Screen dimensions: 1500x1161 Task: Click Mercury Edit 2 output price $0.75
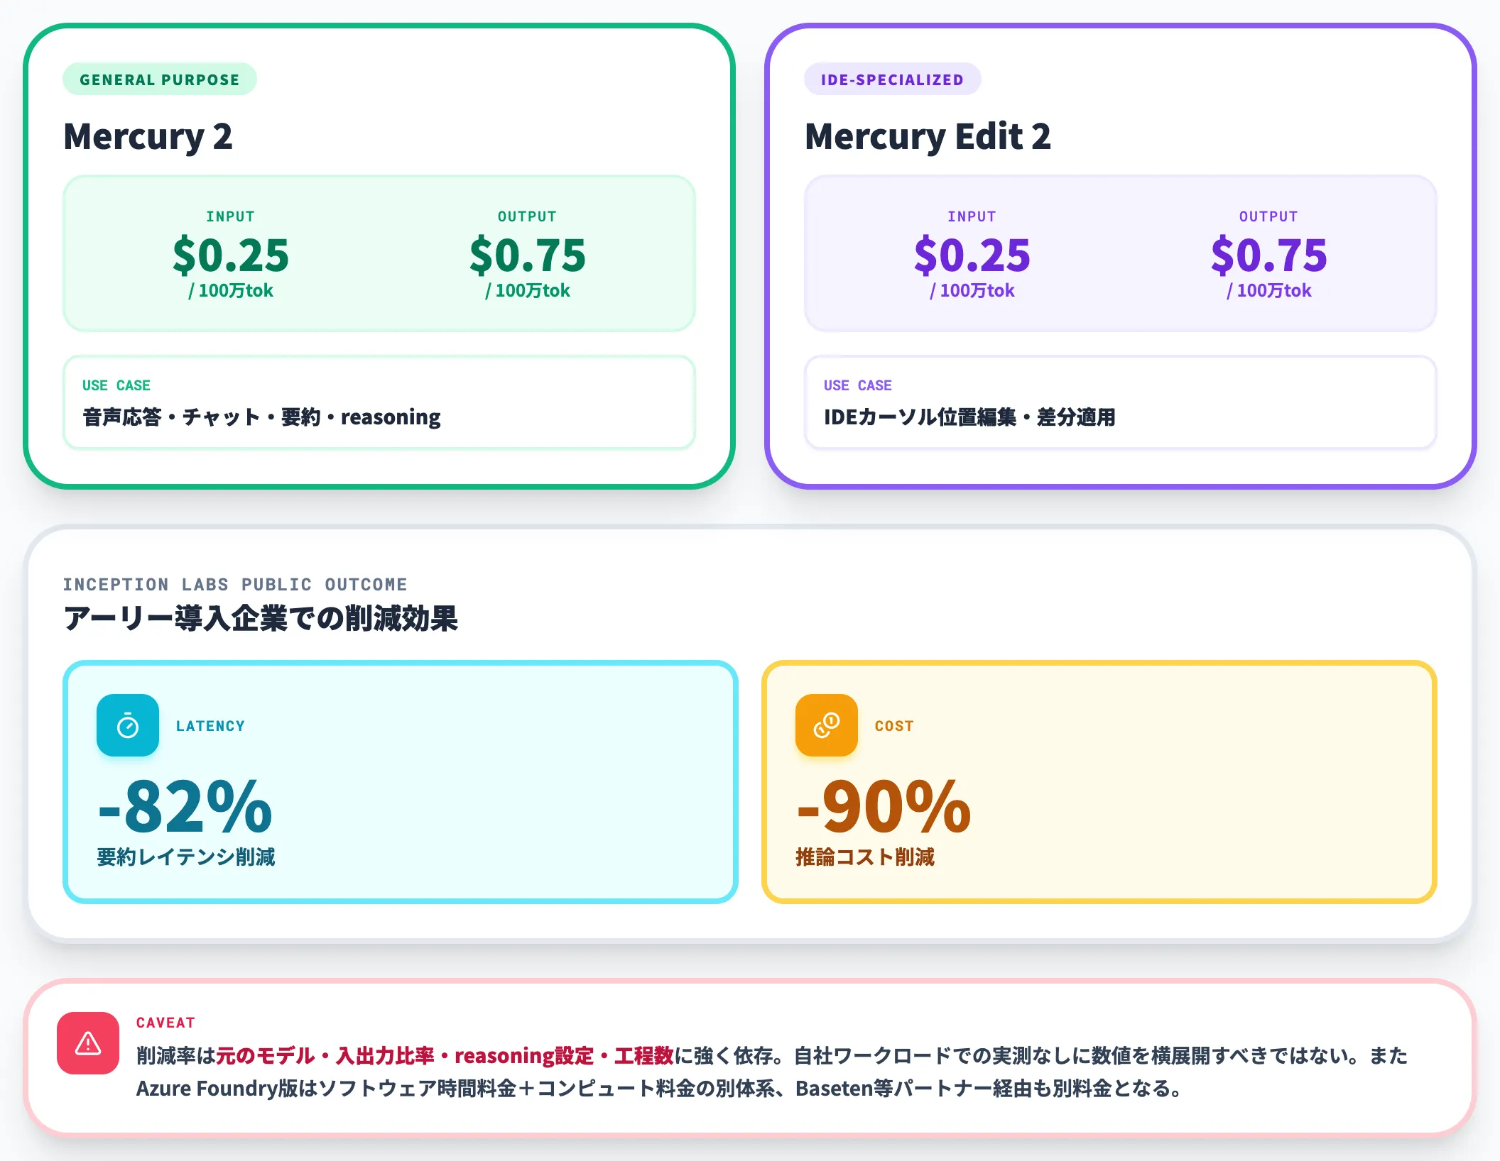click(x=1269, y=255)
